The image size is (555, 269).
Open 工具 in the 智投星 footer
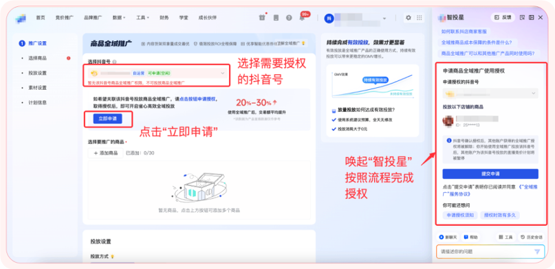[x=505, y=237]
